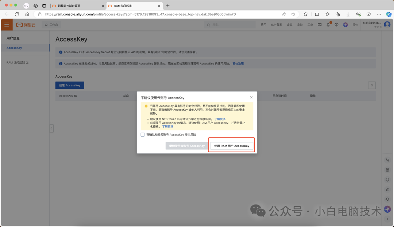Image resolution: width=394 pixels, height=227 pixels.
Task: Open 工单 top menu
Action: pyautogui.click(x=310, y=24)
